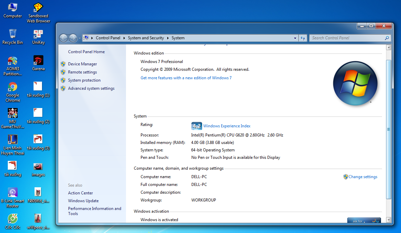Click the Control Panel icon in address bar
The image size is (401, 233).
(86, 38)
